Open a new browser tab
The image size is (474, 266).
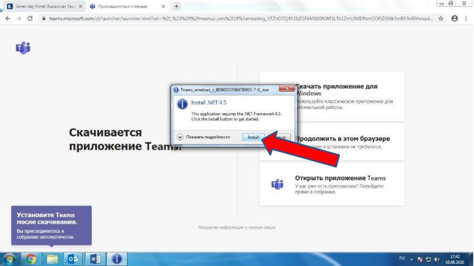tap(176, 7)
